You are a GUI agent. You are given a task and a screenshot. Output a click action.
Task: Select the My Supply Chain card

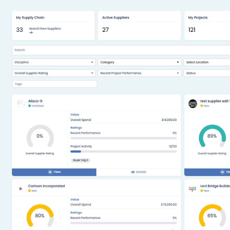click(53, 26)
